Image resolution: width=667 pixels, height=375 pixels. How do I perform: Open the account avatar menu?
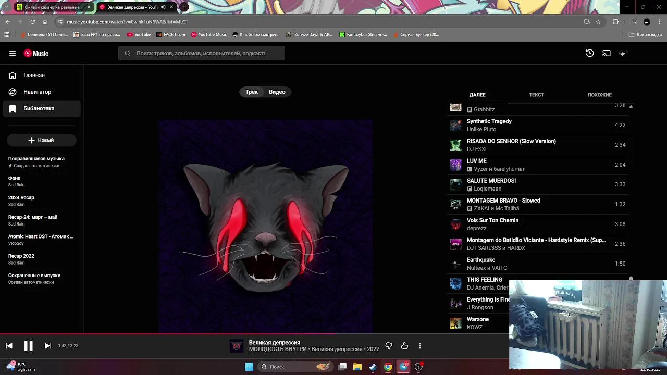(x=623, y=53)
